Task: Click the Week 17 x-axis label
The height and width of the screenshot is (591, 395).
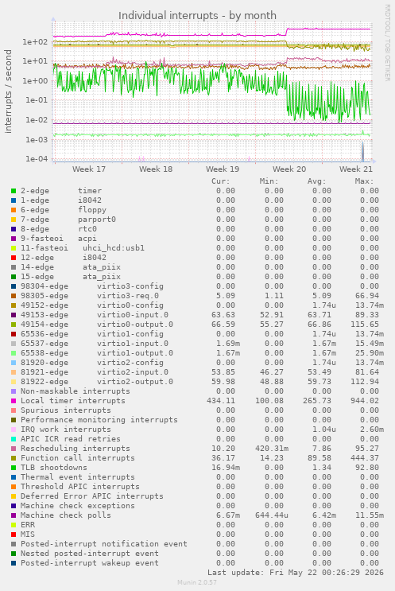Action: tap(89, 169)
